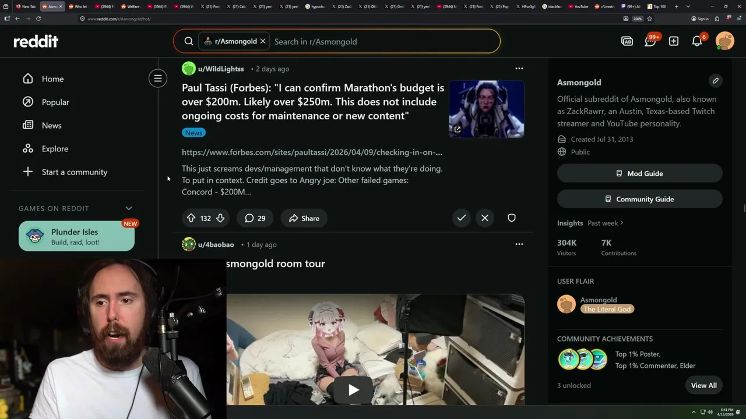This screenshot has width=746, height=419.
Task: Collapse the left navigation sidebar
Action: tap(157, 78)
